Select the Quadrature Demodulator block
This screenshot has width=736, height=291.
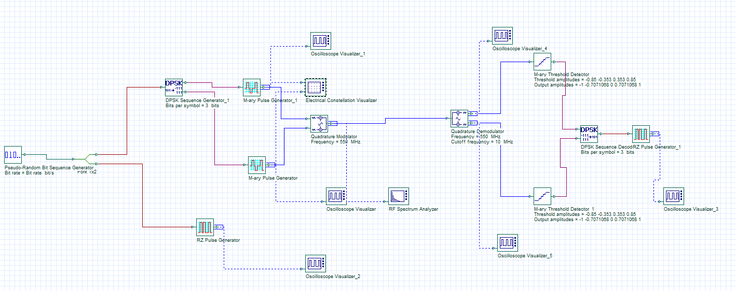point(459,119)
